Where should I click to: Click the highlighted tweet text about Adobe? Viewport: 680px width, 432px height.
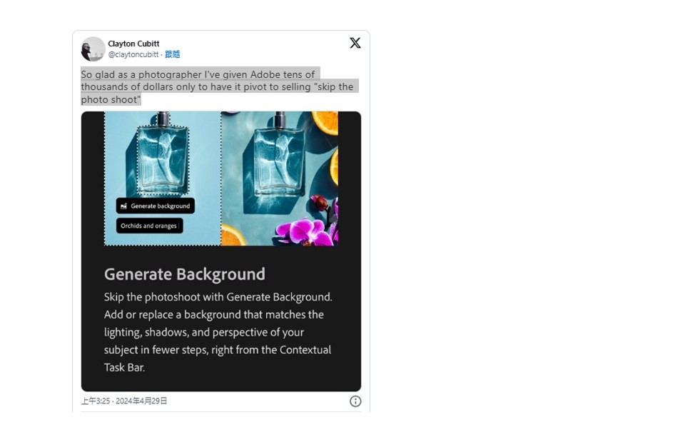tap(220, 87)
